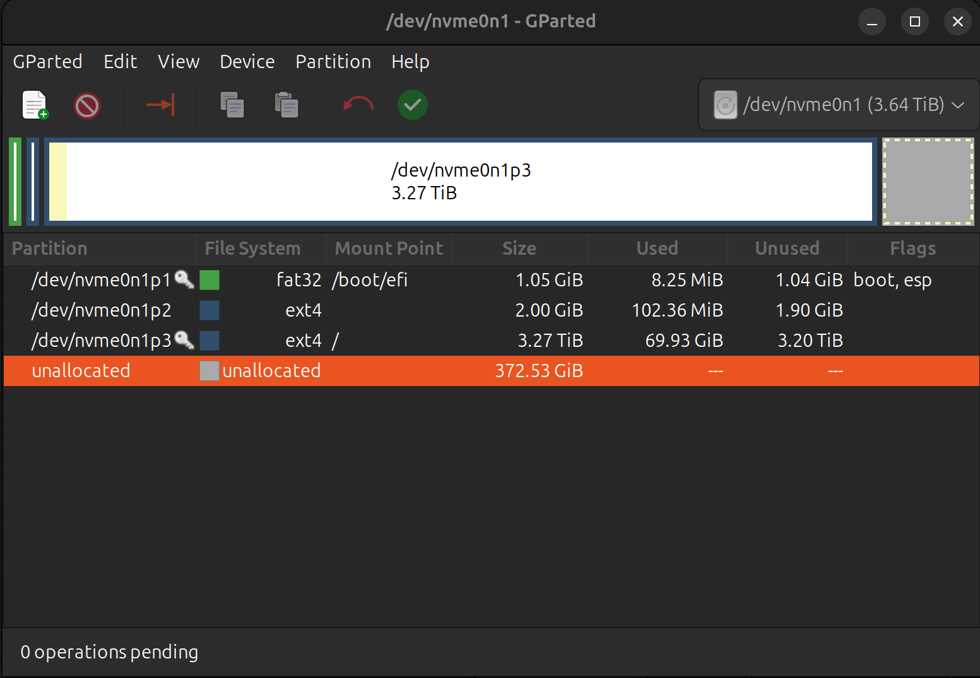Viewport: 980px width, 678px height.
Task: Click the Resize/Move partition arrow icon
Action: pos(160,105)
